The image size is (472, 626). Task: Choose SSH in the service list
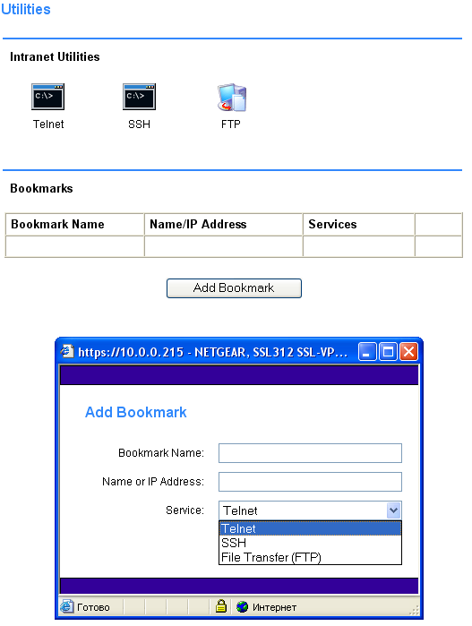(x=310, y=543)
